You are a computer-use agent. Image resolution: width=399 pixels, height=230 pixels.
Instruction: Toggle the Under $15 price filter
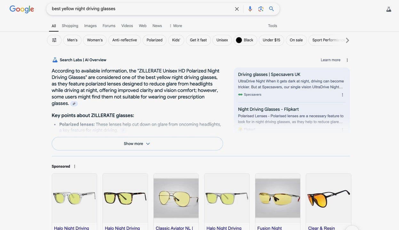click(271, 40)
